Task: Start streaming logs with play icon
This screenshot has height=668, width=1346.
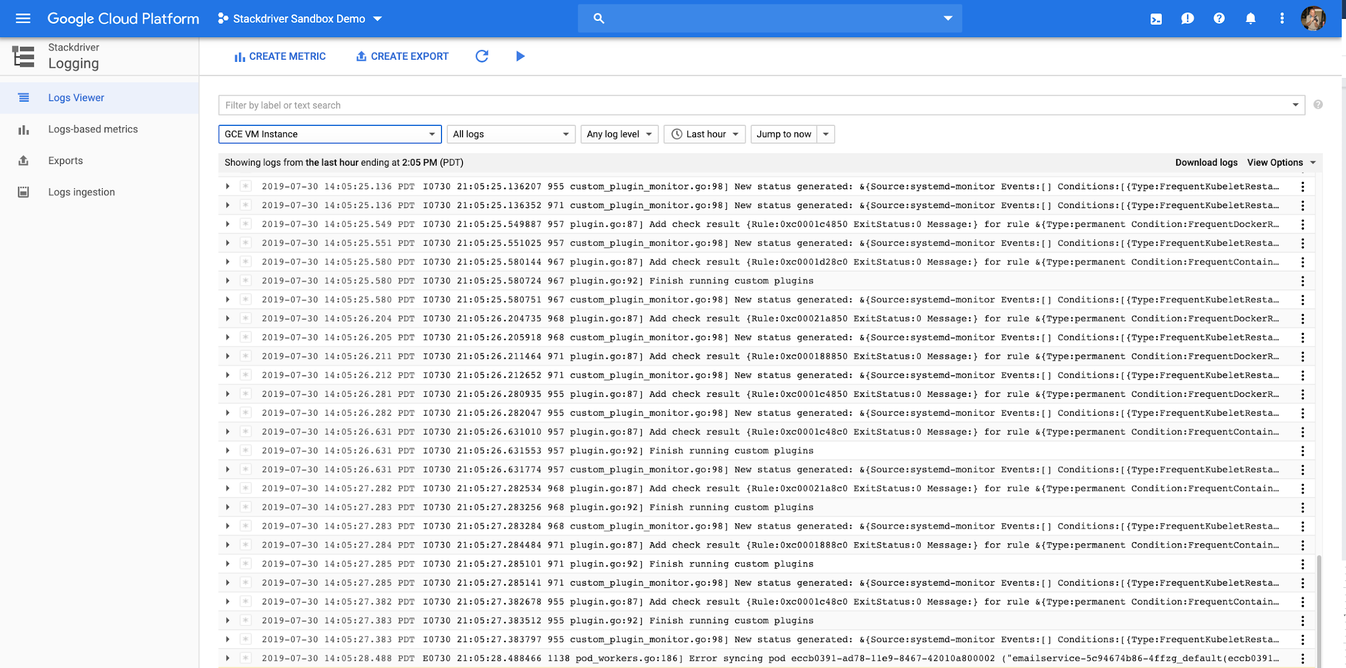Action: pos(520,56)
